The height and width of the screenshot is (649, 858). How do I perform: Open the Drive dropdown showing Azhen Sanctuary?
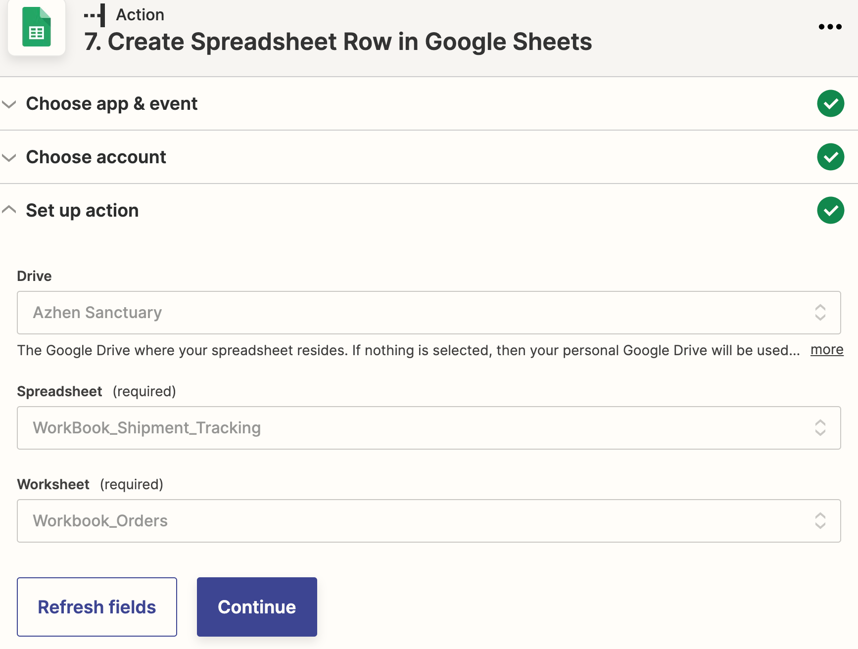[429, 313]
